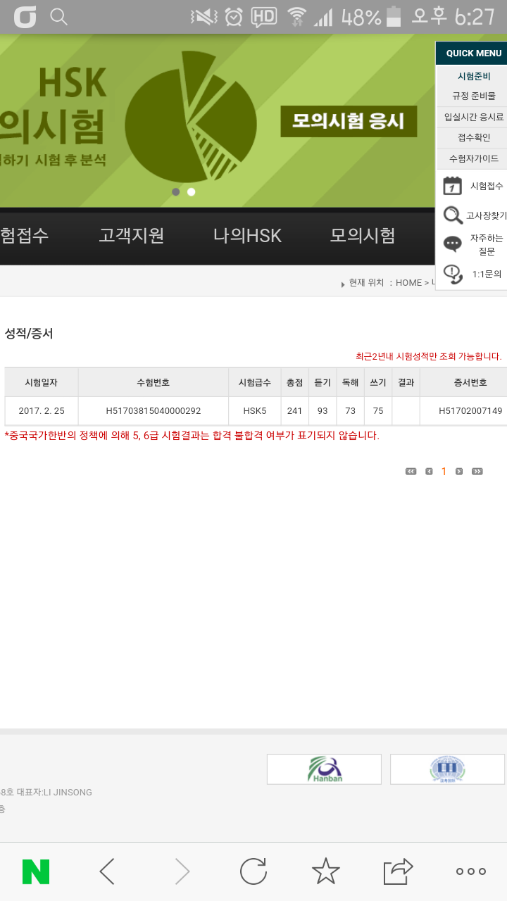Viewport: 507px width, 901px height.
Task: Open the 험접수 navigation menu
Action: click(x=24, y=236)
